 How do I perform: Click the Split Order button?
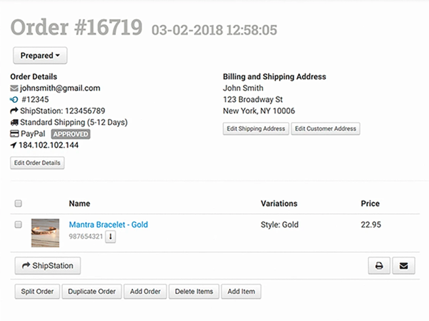click(x=37, y=292)
